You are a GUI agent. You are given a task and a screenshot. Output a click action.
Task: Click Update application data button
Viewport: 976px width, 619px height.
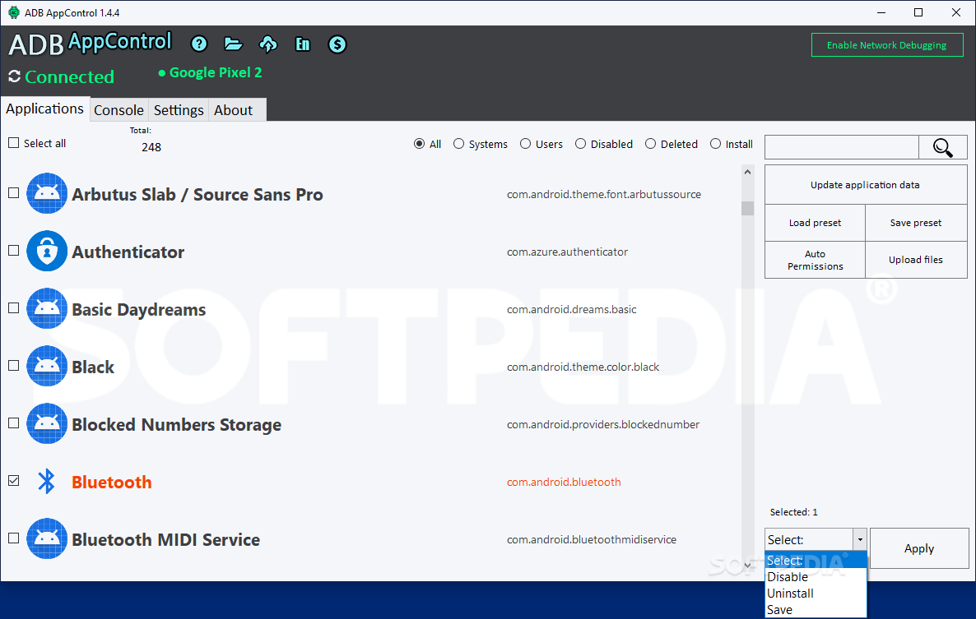tap(865, 185)
